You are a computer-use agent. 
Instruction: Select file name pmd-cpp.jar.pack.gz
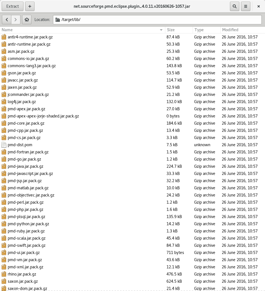25,130
